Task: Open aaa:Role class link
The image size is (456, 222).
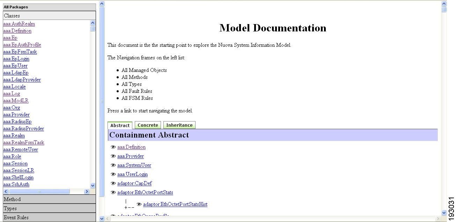Action: pos(12,156)
